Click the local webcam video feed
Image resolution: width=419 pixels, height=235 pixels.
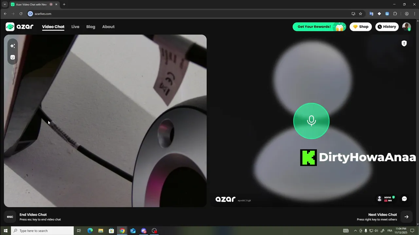tap(105, 121)
